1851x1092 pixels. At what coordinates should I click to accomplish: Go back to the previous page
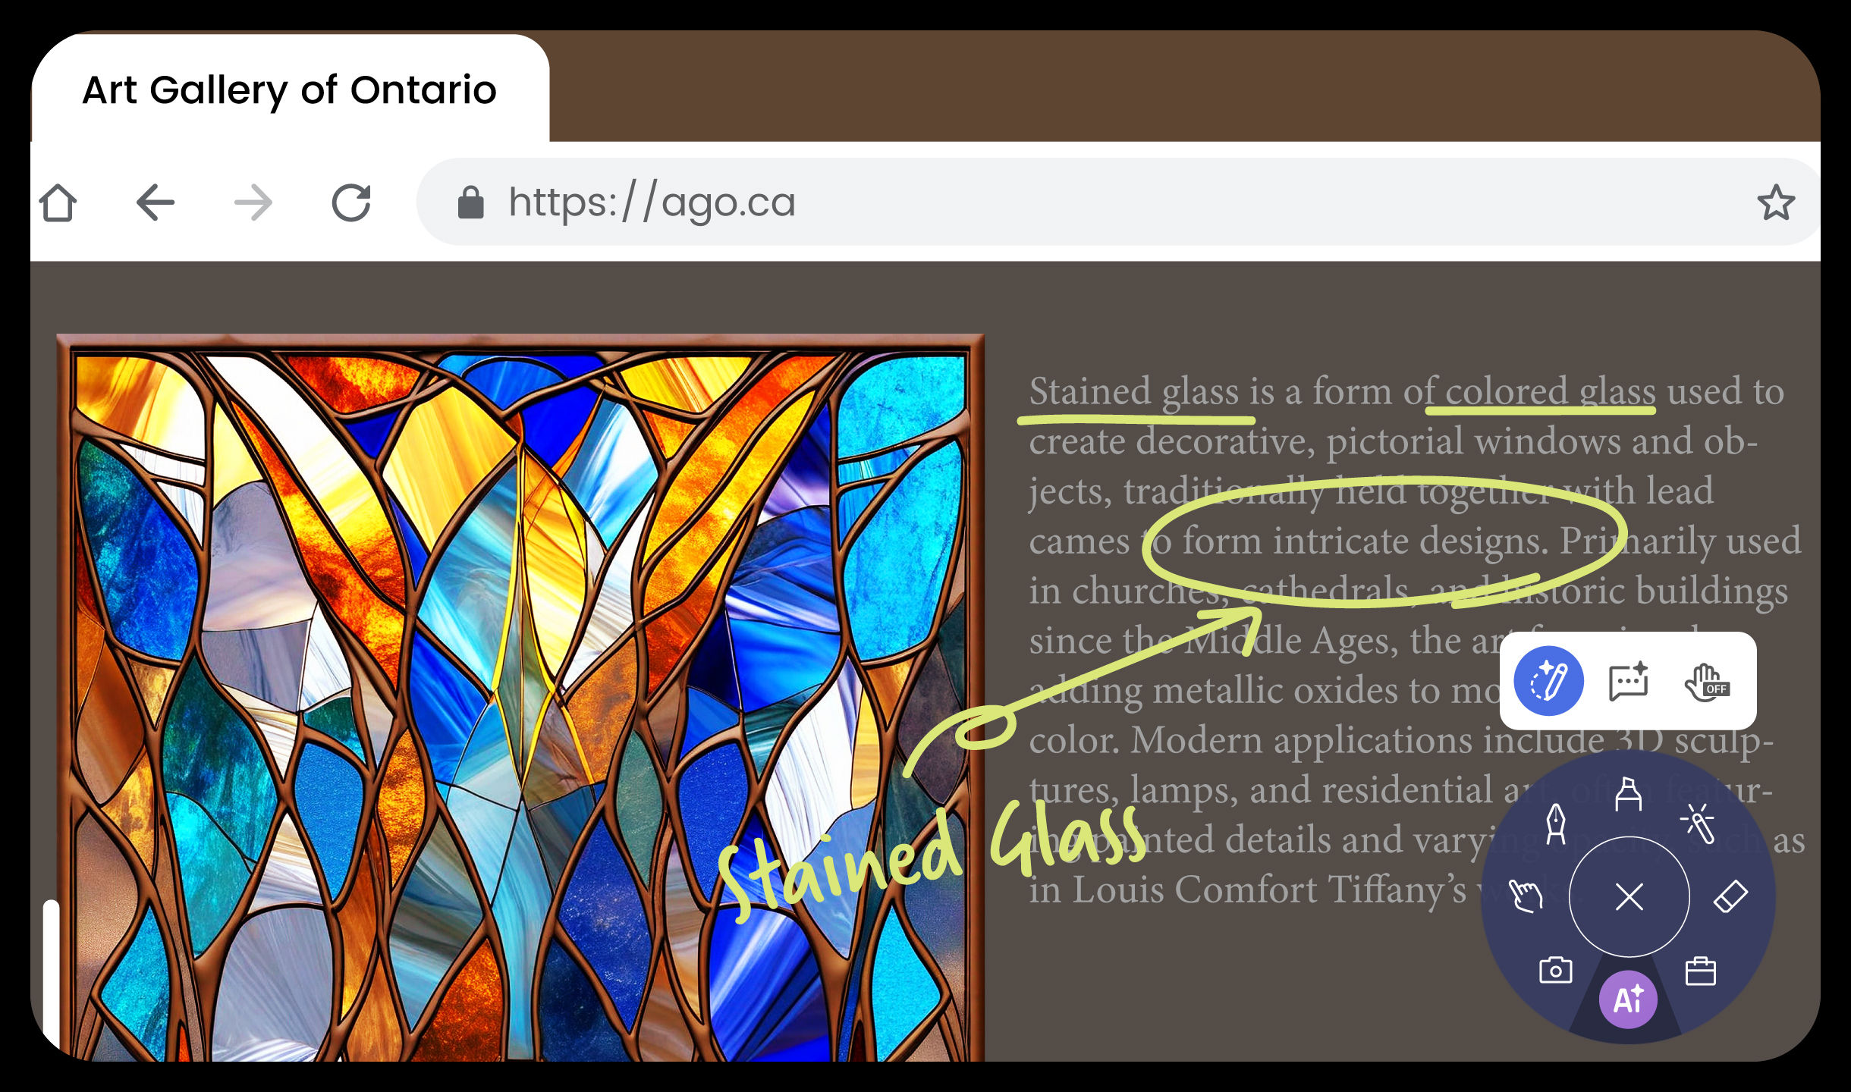click(x=156, y=202)
